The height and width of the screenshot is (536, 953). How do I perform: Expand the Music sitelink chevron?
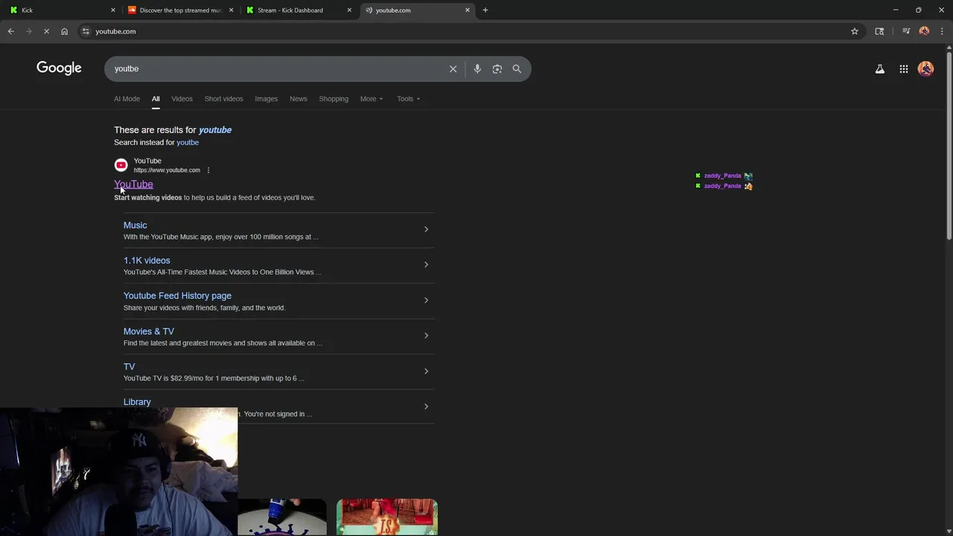click(x=426, y=229)
